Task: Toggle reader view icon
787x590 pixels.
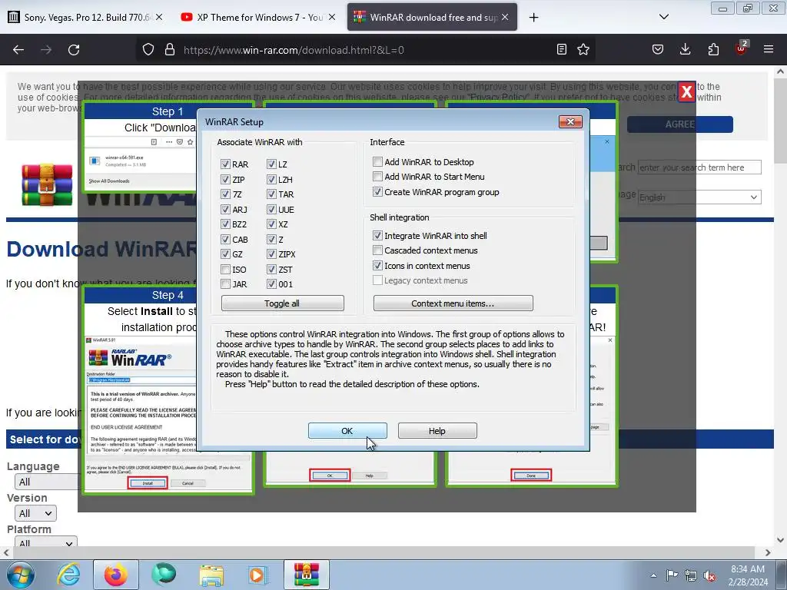Action: point(562,49)
